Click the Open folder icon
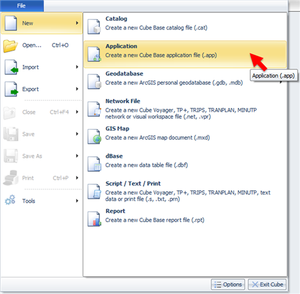 pos(10,45)
